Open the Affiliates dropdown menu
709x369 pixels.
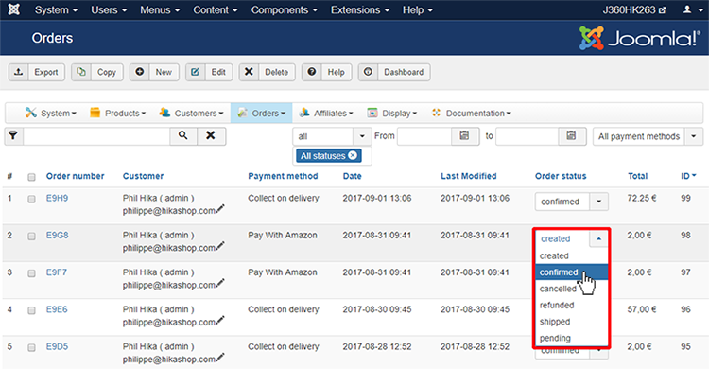(x=326, y=113)
